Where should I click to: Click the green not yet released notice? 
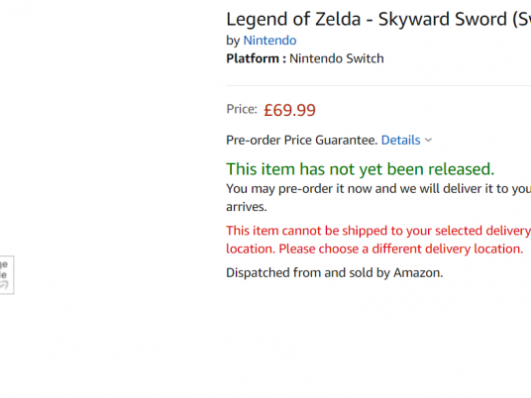pyautogui.click(x=360, y=169)
